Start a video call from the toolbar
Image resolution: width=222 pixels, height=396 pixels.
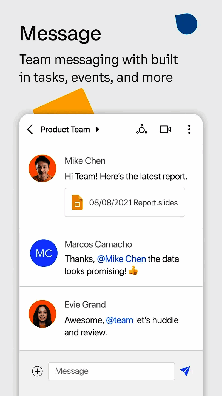pos(165,129)
